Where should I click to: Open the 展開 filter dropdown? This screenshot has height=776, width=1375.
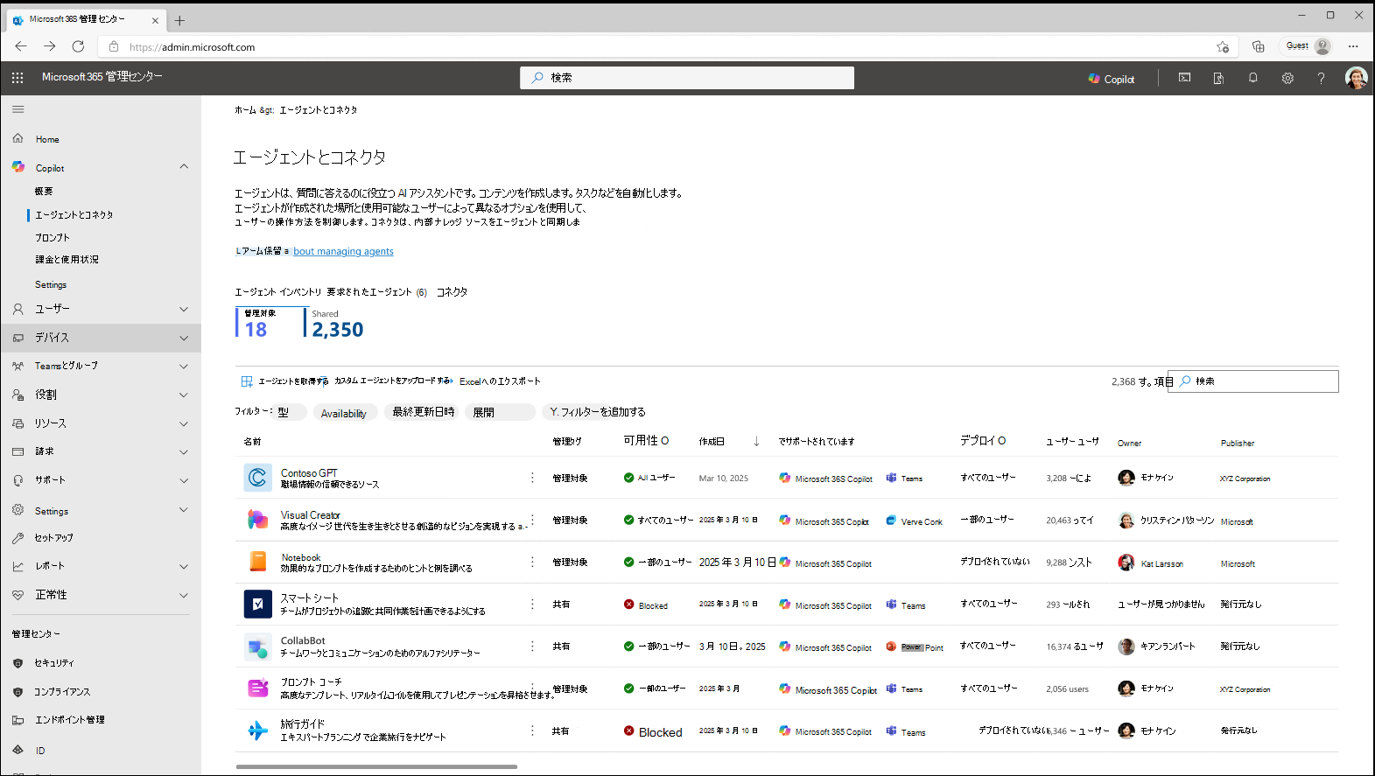coord(501,412)
